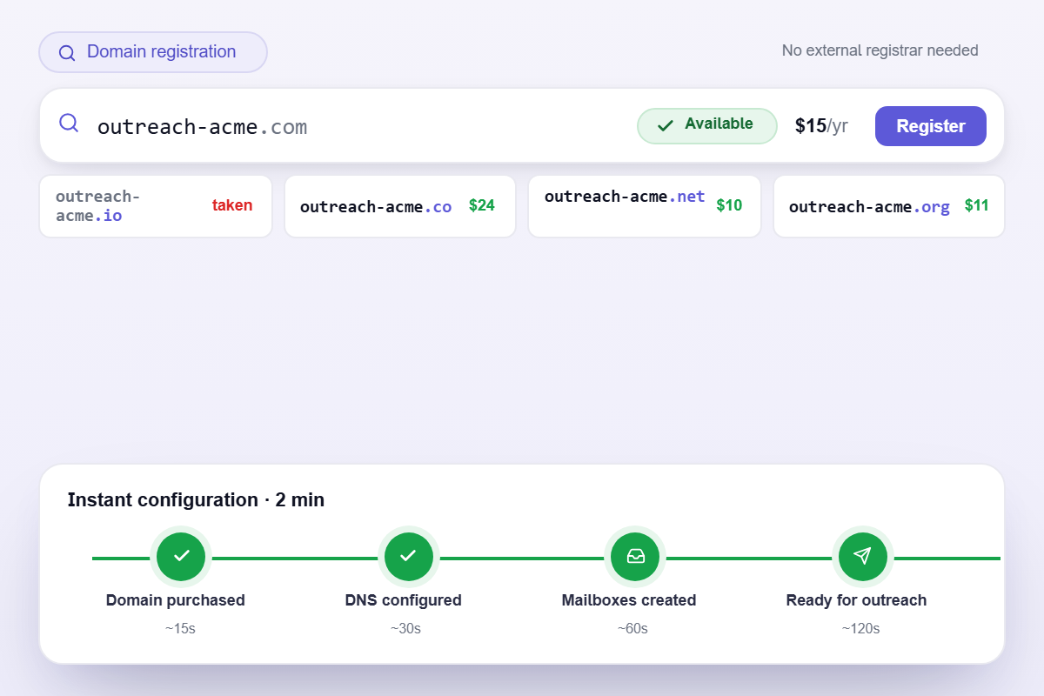Screen dimensions: 1044x696
Task: Click the Mailboxes created inbox step icon
Action: pos(636,556)
